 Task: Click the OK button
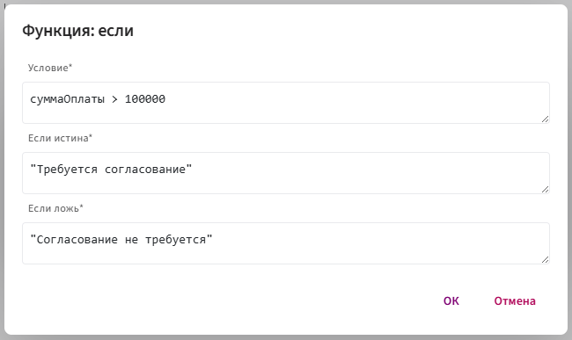click(x=451, y=301)
